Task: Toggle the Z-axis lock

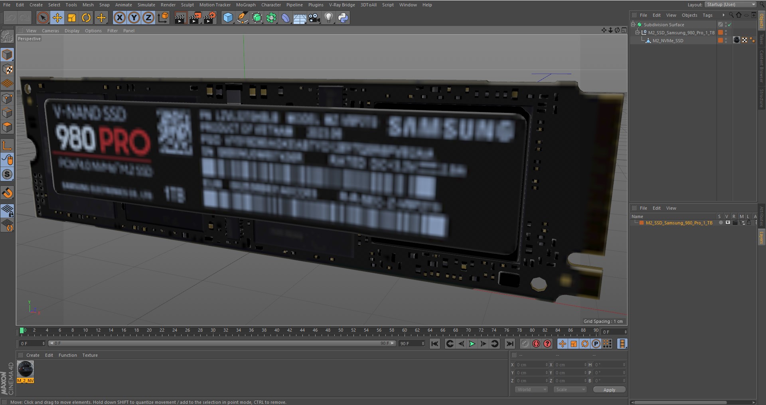Action: coord(148,18)
